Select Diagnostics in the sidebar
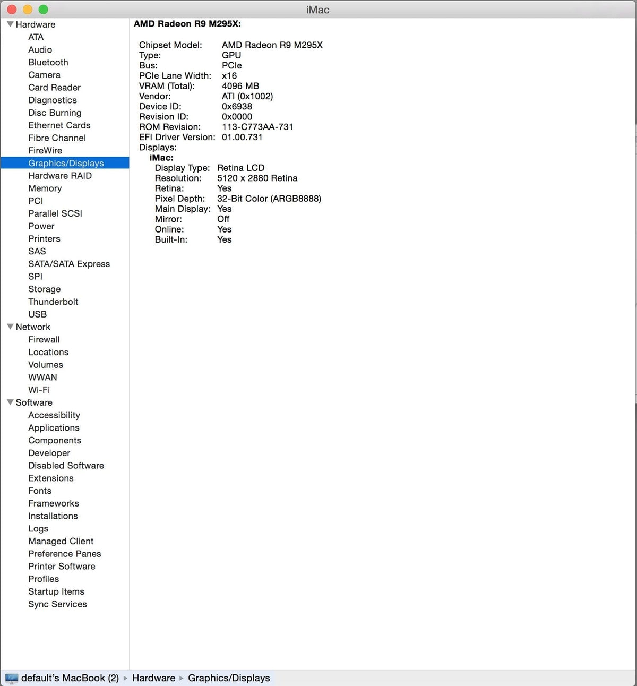This screenshot has height=686, width=637. (x=53, y=100)
